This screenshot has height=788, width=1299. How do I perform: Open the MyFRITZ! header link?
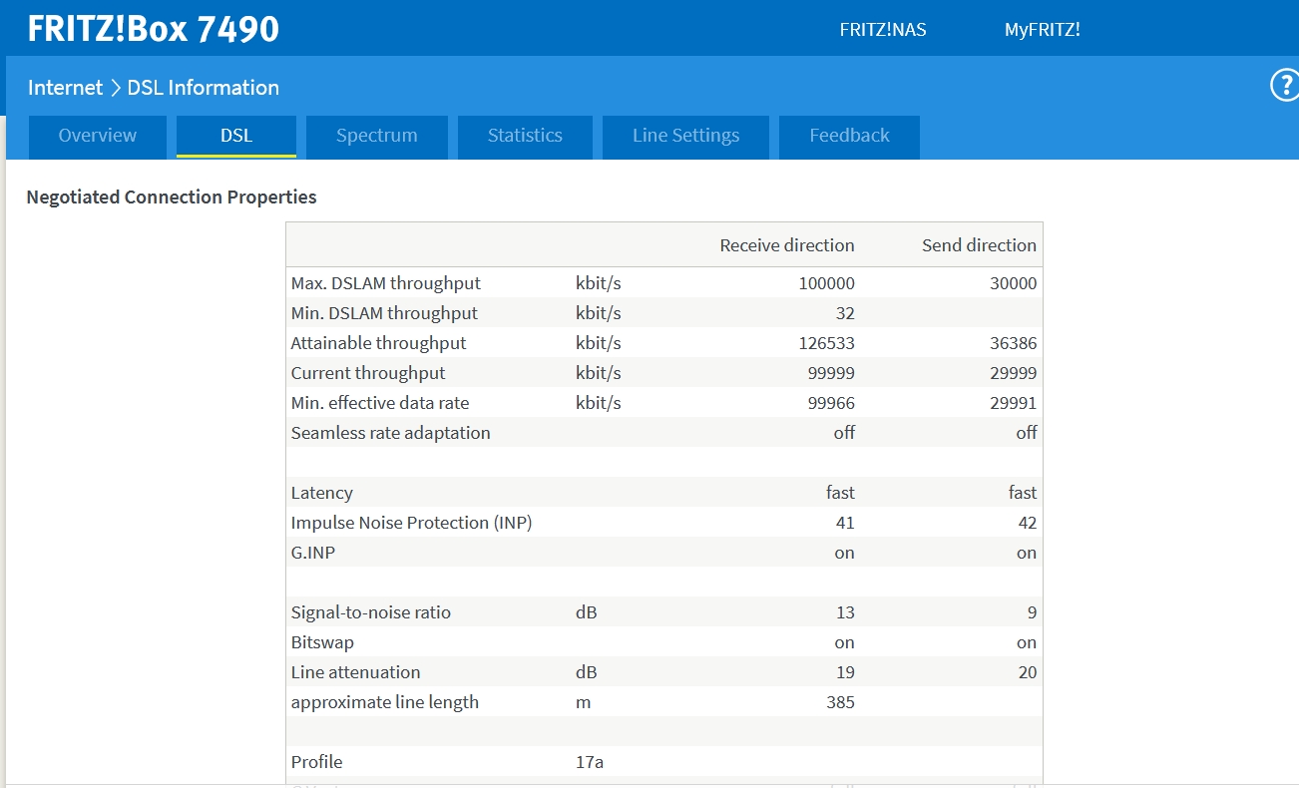click(1042, 30)
